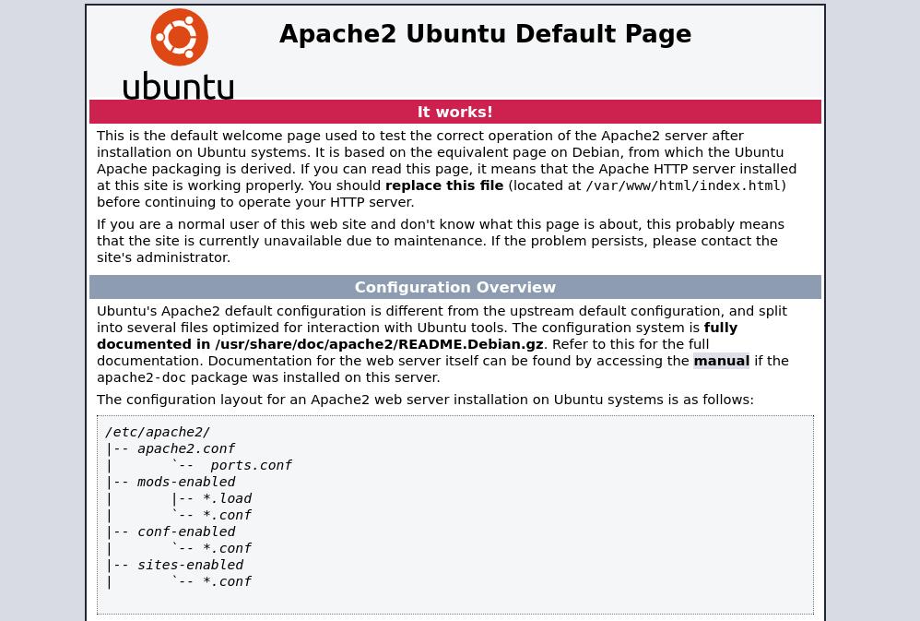Screen dimensions: 920x621
Task: Select mods-enabled directory line
Action: pos(186,482)
